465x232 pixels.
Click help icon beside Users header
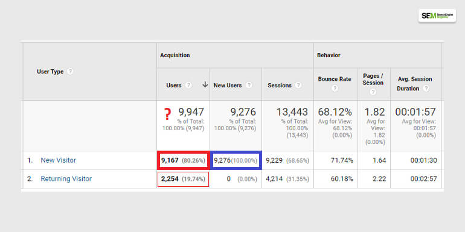188,85
